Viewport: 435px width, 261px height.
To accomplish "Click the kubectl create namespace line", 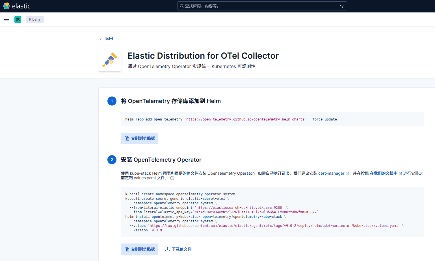I will pyautogui.click(x=180, y=194).
